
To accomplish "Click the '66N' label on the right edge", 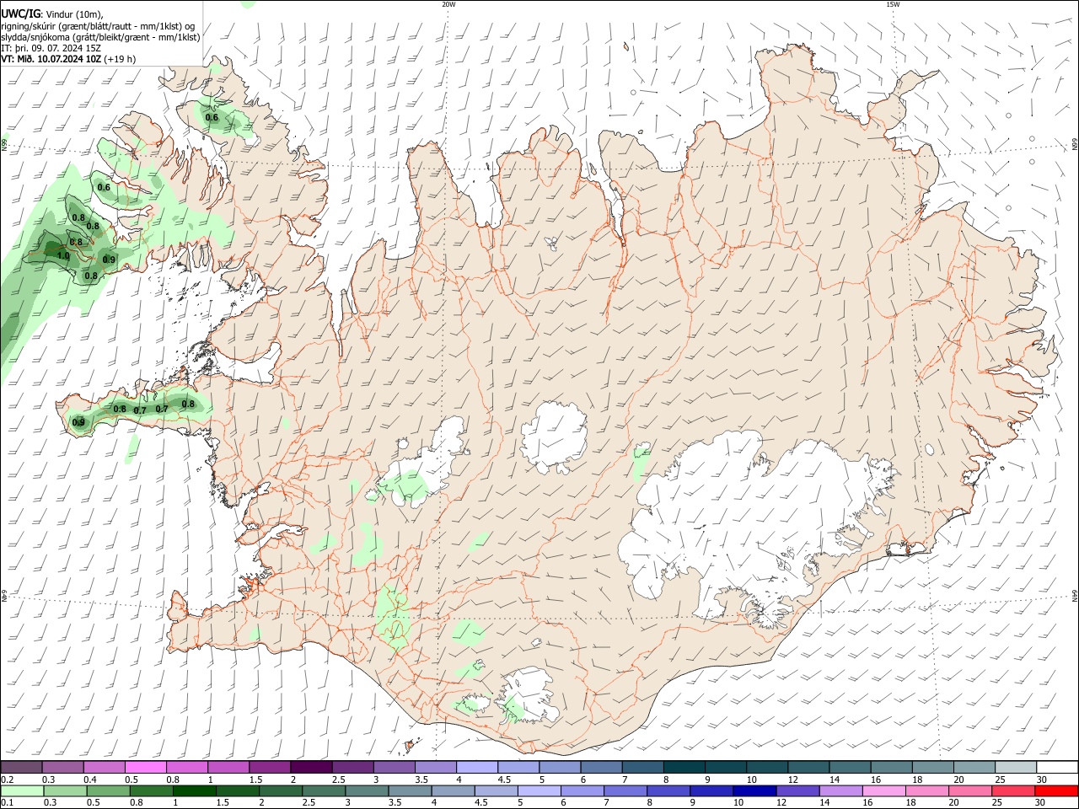I will (x=1074, y=144).
